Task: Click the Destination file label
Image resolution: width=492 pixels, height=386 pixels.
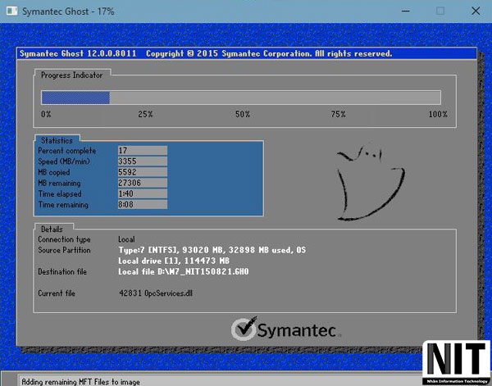Action: coord(62,272)
